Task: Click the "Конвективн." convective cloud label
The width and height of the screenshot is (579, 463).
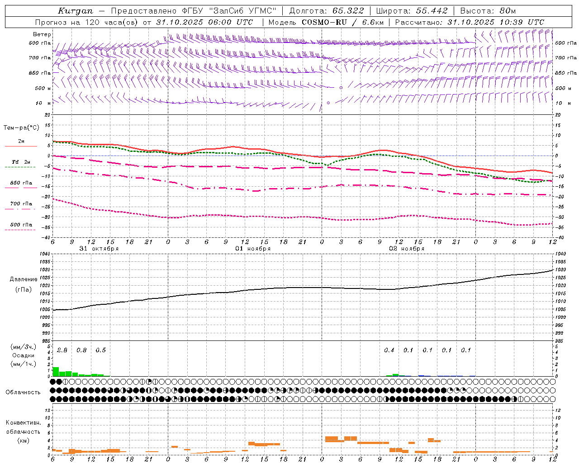Action: click(23, 423)
